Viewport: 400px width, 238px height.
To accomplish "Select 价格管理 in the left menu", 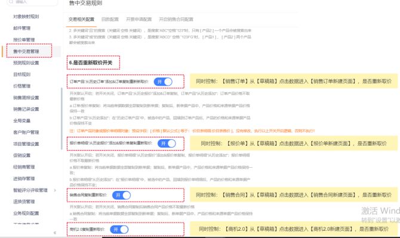I will point(22,86).
